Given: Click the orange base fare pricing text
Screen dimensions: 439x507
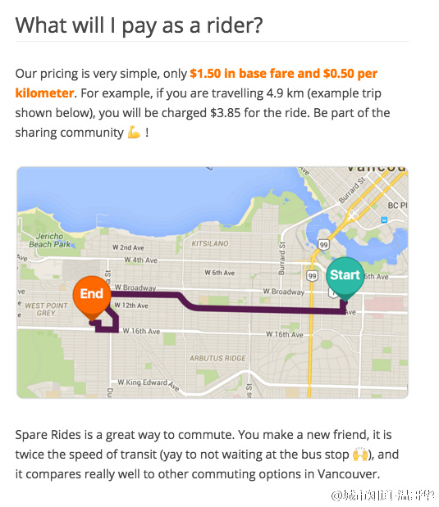Looking at the screenshot, I should coord(283,74).
